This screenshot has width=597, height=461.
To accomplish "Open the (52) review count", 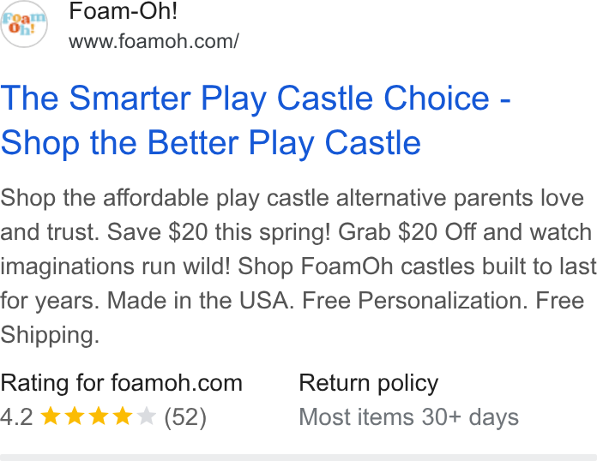I will pos(185,417).
